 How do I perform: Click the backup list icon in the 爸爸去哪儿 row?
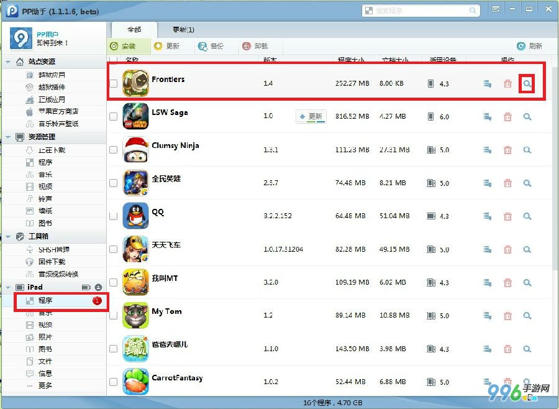tap(488, 349)
